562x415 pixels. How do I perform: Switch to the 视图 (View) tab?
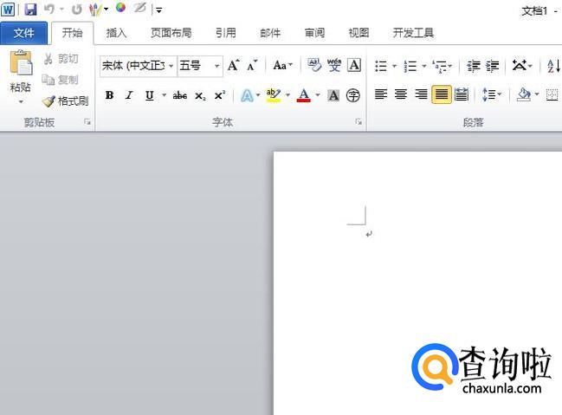pyautogui.click(x=359, y=33)
